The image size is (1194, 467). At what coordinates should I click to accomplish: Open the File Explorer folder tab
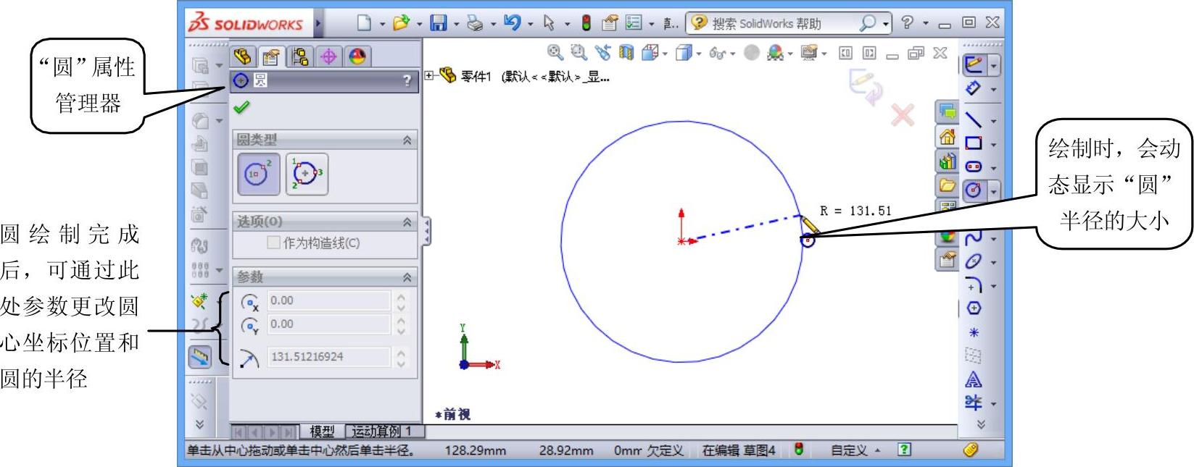(947, 185)
